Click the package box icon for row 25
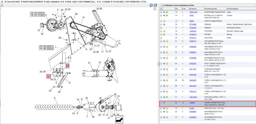 (167, 64)
